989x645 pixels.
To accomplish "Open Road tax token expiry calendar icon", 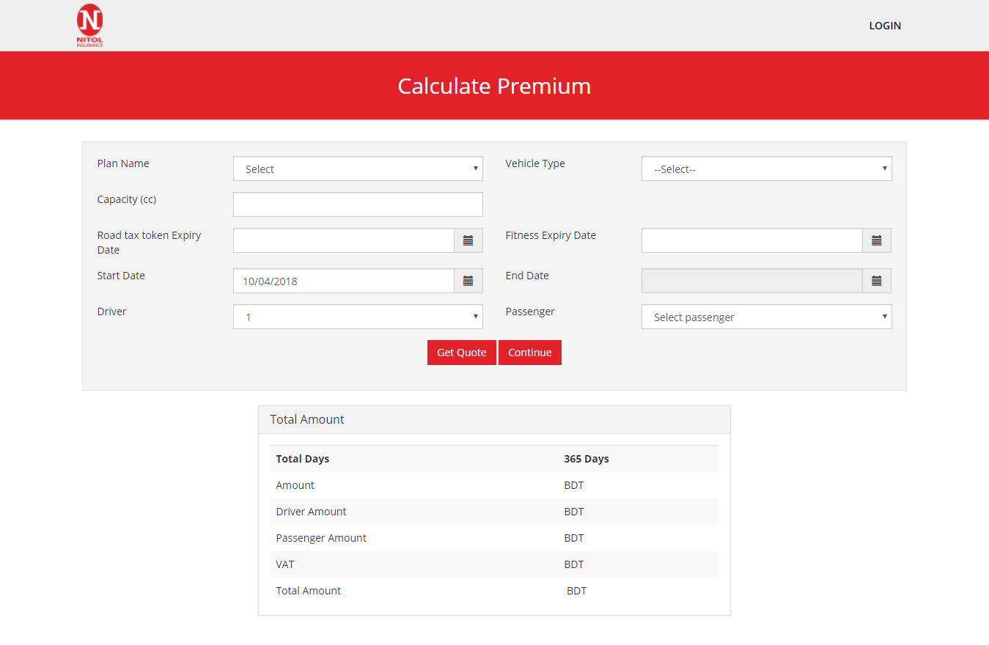I will click(468, 240).
